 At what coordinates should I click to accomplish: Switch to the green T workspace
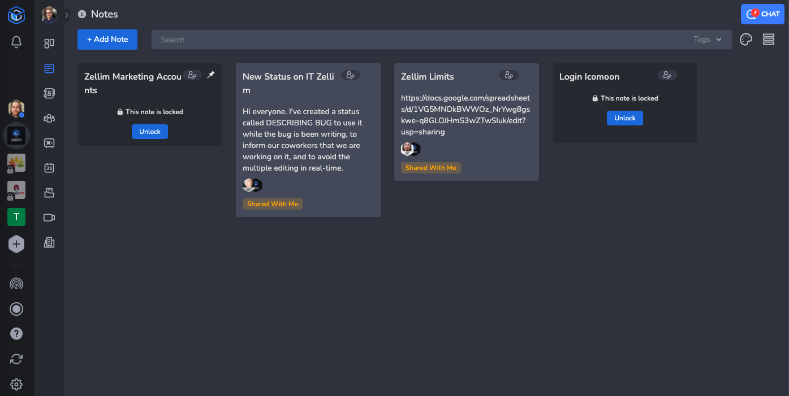(x=16, y=217)
